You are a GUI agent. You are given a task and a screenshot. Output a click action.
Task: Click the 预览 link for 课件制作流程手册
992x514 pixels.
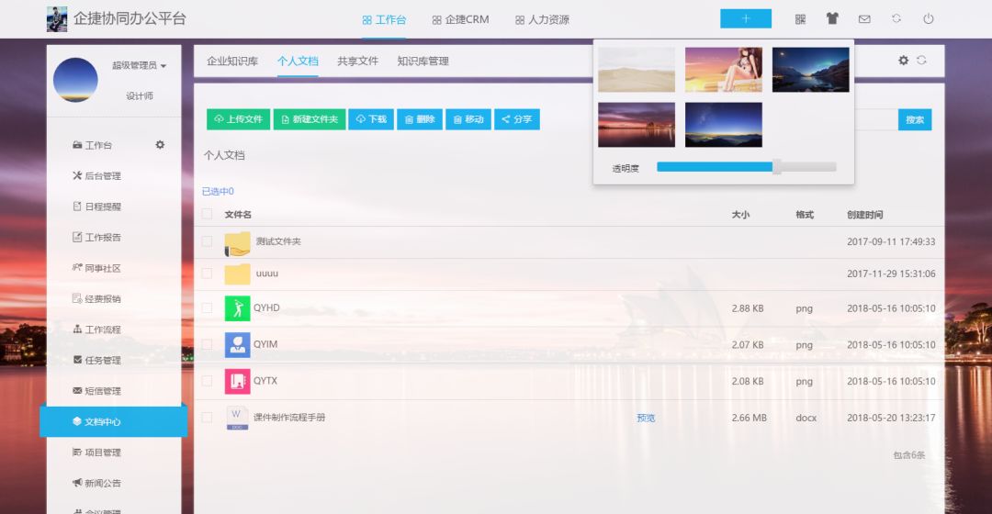pyautogui.click(x=646, y=418)
